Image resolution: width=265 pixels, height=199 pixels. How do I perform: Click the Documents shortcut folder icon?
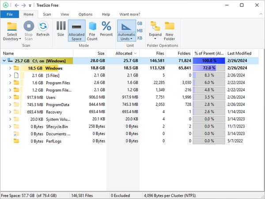coord(16,134)
